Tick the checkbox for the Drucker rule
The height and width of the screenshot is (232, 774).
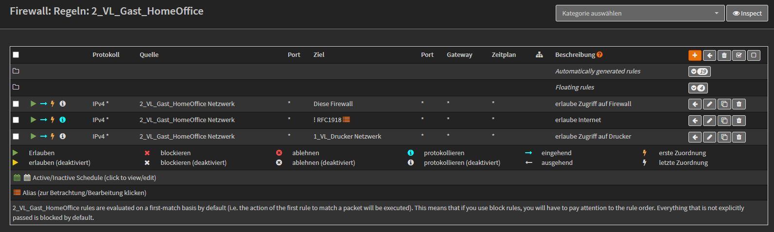pyautogui.click(x=16, y=136)
